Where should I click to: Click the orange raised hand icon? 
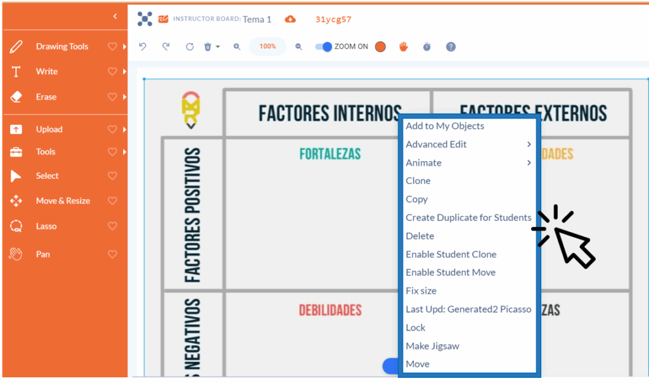(x=404, y=46)
